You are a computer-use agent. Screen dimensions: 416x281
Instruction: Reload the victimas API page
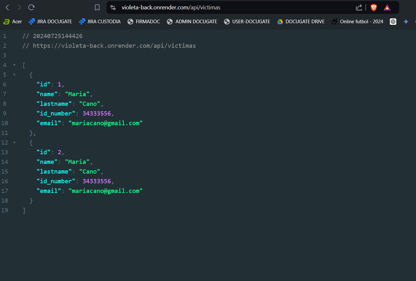[31, 7]
